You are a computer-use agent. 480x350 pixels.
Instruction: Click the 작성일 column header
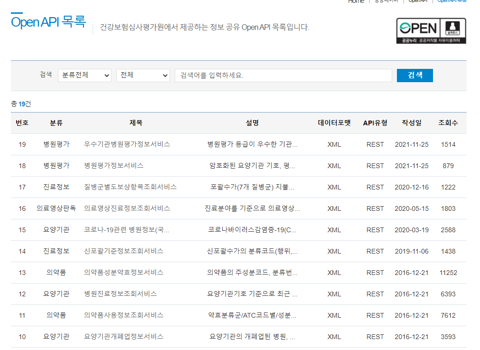412,123
